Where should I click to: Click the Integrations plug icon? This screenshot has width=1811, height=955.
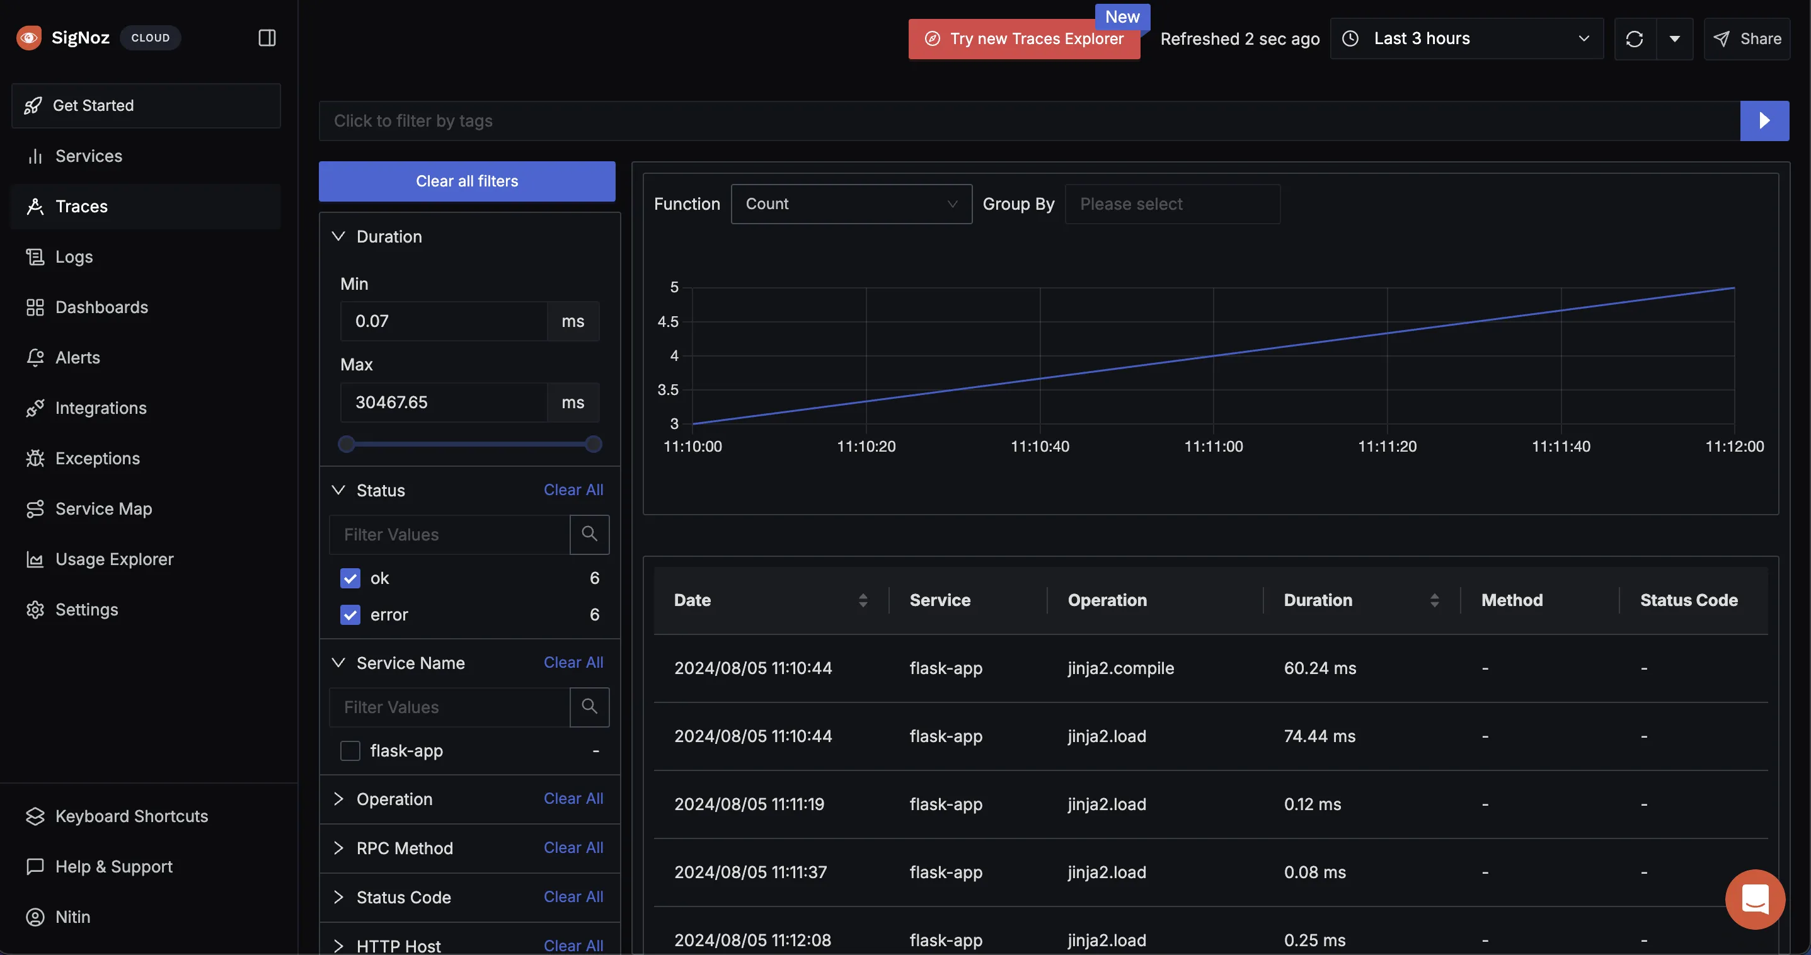35,408
